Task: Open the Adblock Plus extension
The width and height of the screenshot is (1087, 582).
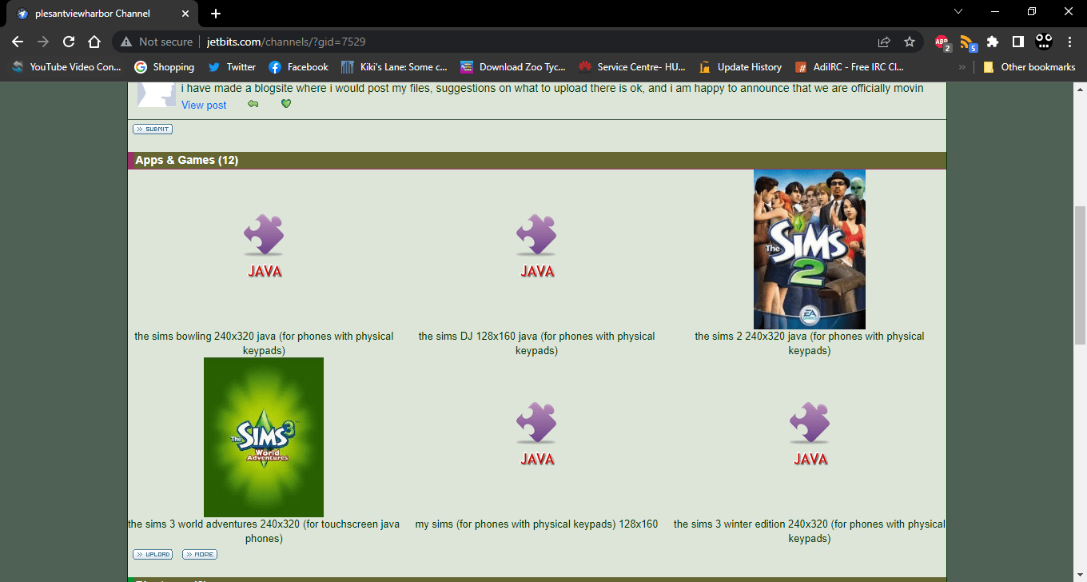Action: click(942, 42)
